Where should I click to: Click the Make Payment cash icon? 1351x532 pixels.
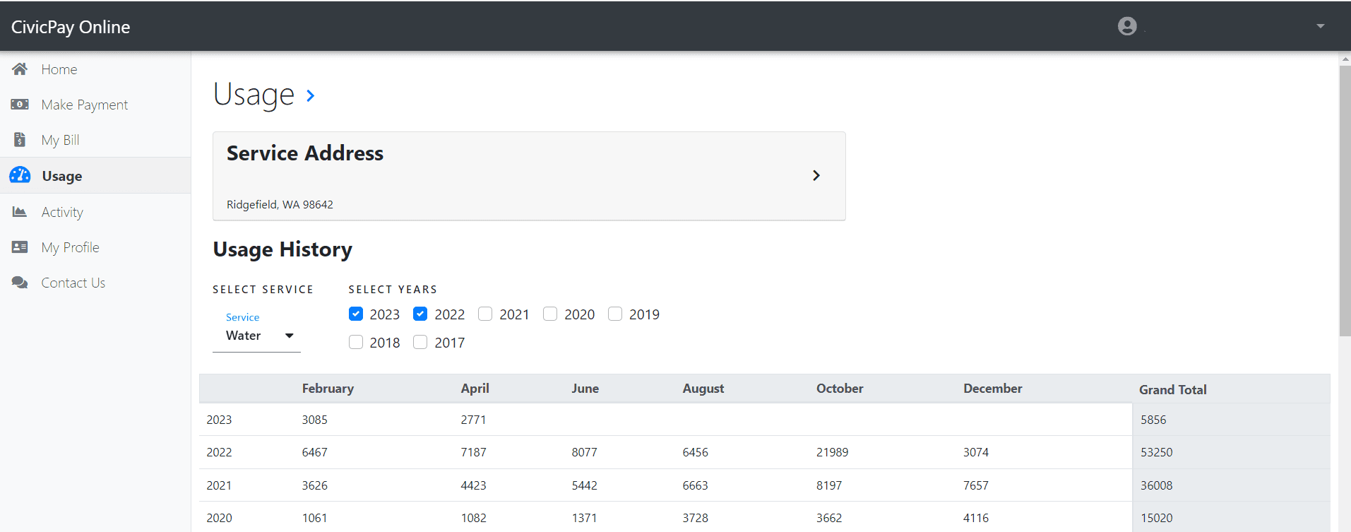pos(20,104)
